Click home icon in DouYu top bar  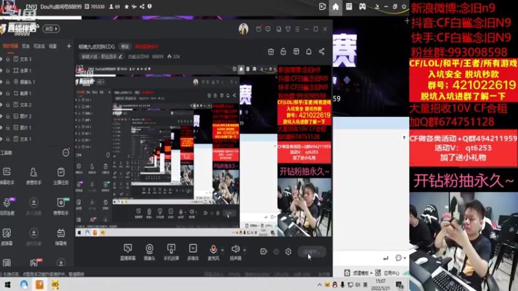coord(335,6)
